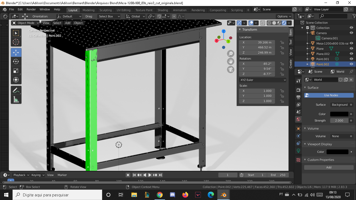Open the Object Mode dropdown
Image resolution: width=356 pixels, height=200 pixels.
coord(25,23)
